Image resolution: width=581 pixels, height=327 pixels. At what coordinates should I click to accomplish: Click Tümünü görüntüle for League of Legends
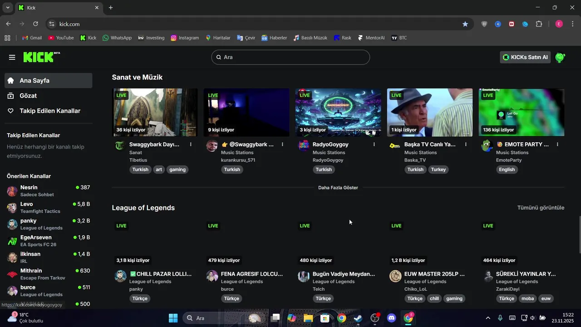pyautogui.click(x=541, y=208)
